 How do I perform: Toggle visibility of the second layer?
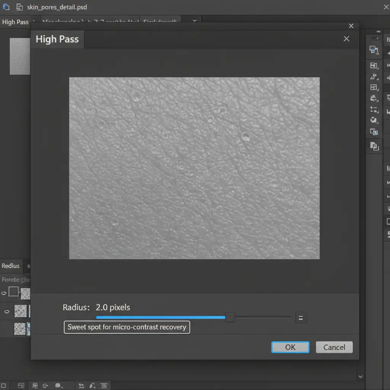tap(6, 311)
